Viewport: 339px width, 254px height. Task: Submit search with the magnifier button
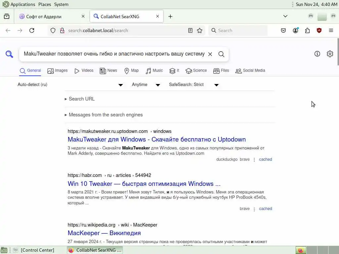coord(221,54)
